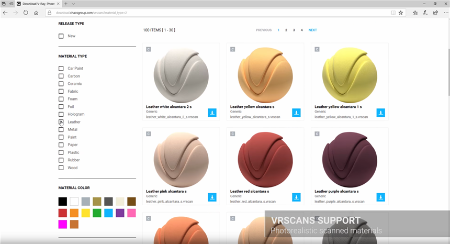Viewport: 450px width, 244px height.
Task: Download Leather white alcantara 2 s material
Action: click(x=212, y=113)
